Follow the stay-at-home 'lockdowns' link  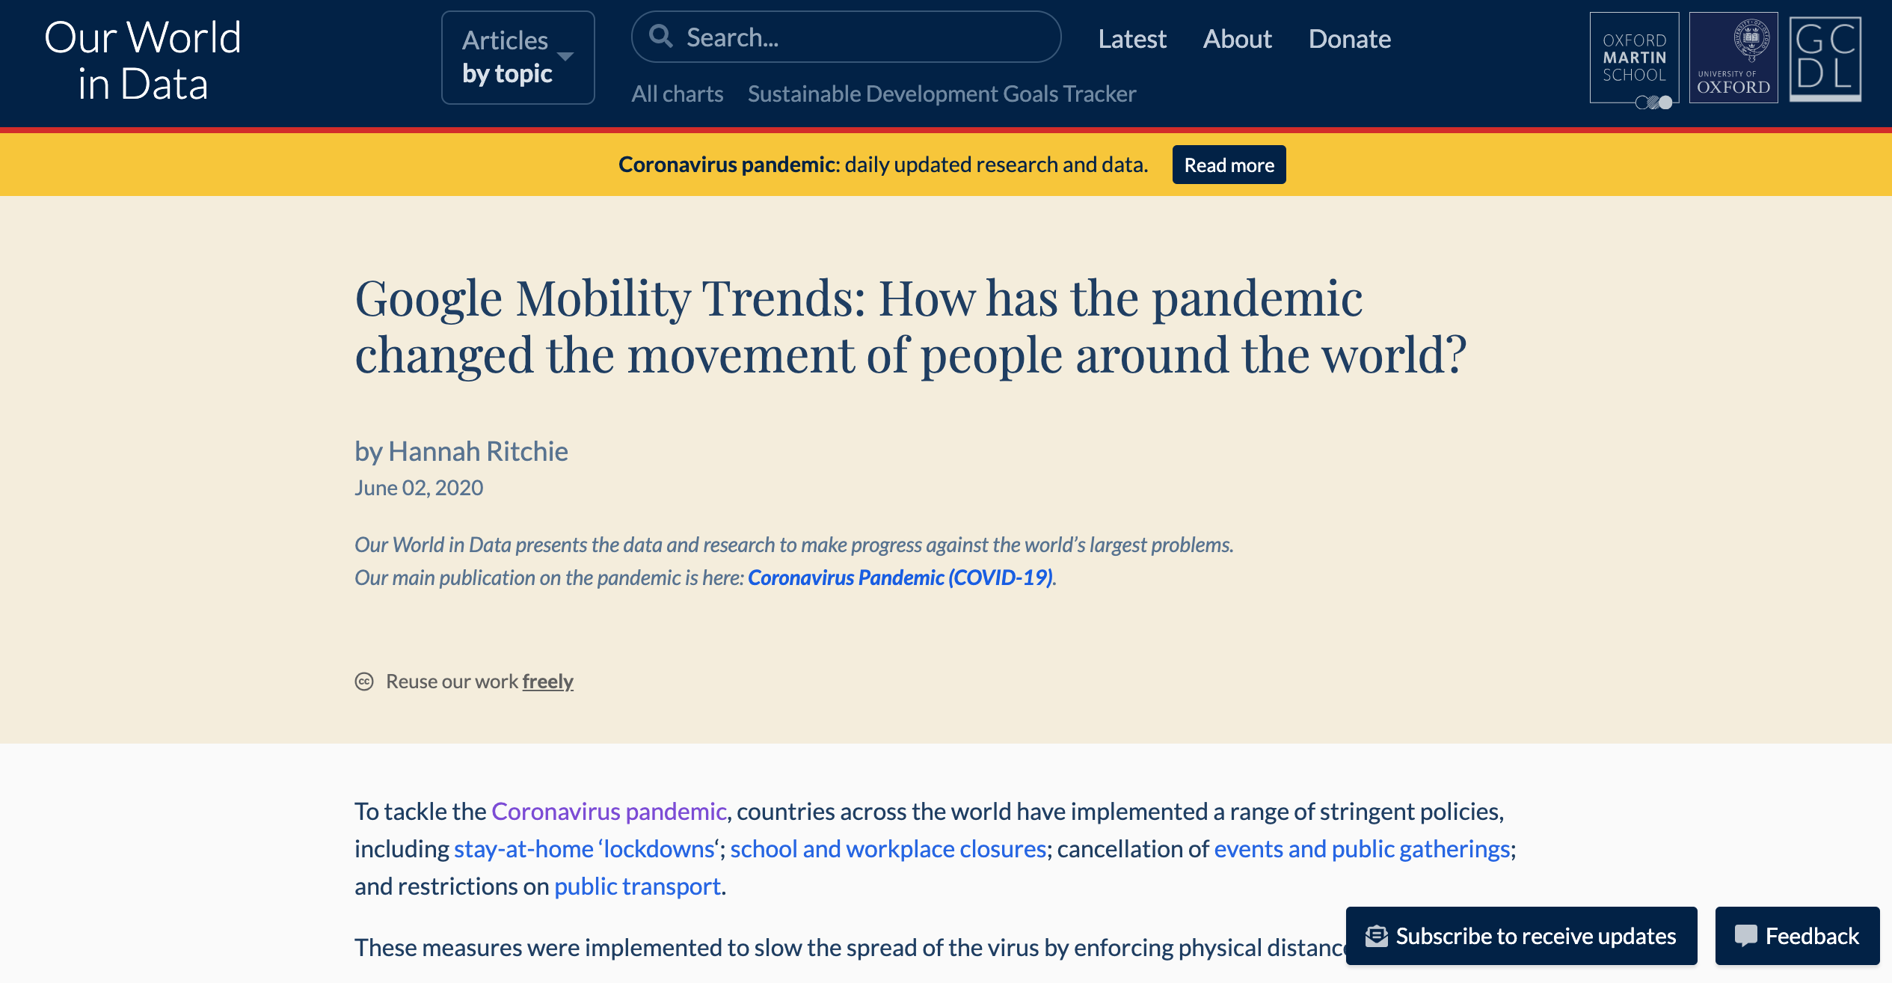(x=586, y=849)
